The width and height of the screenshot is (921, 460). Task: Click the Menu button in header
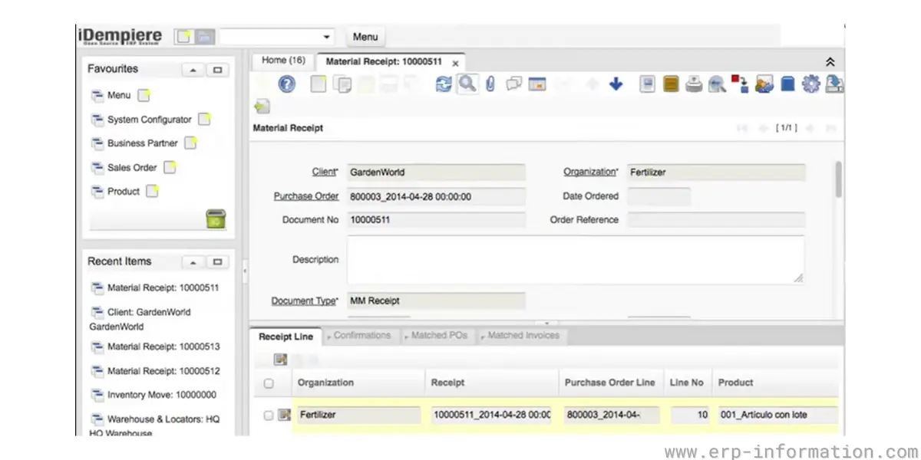pyautogui.click(x=365, y=37)
